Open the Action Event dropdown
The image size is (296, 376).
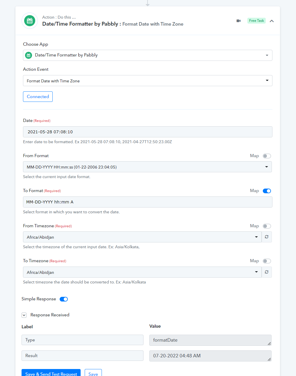pyautogui.click(x=148, y=81)
